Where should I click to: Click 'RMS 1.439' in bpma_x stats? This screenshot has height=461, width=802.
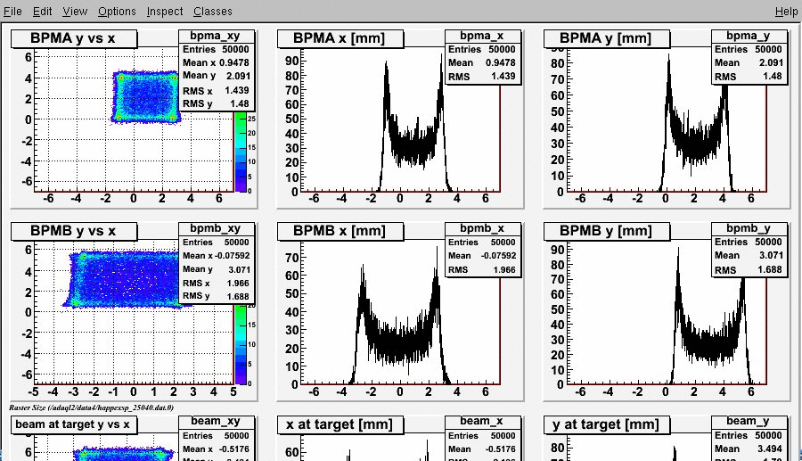click(x=482, y=76)
